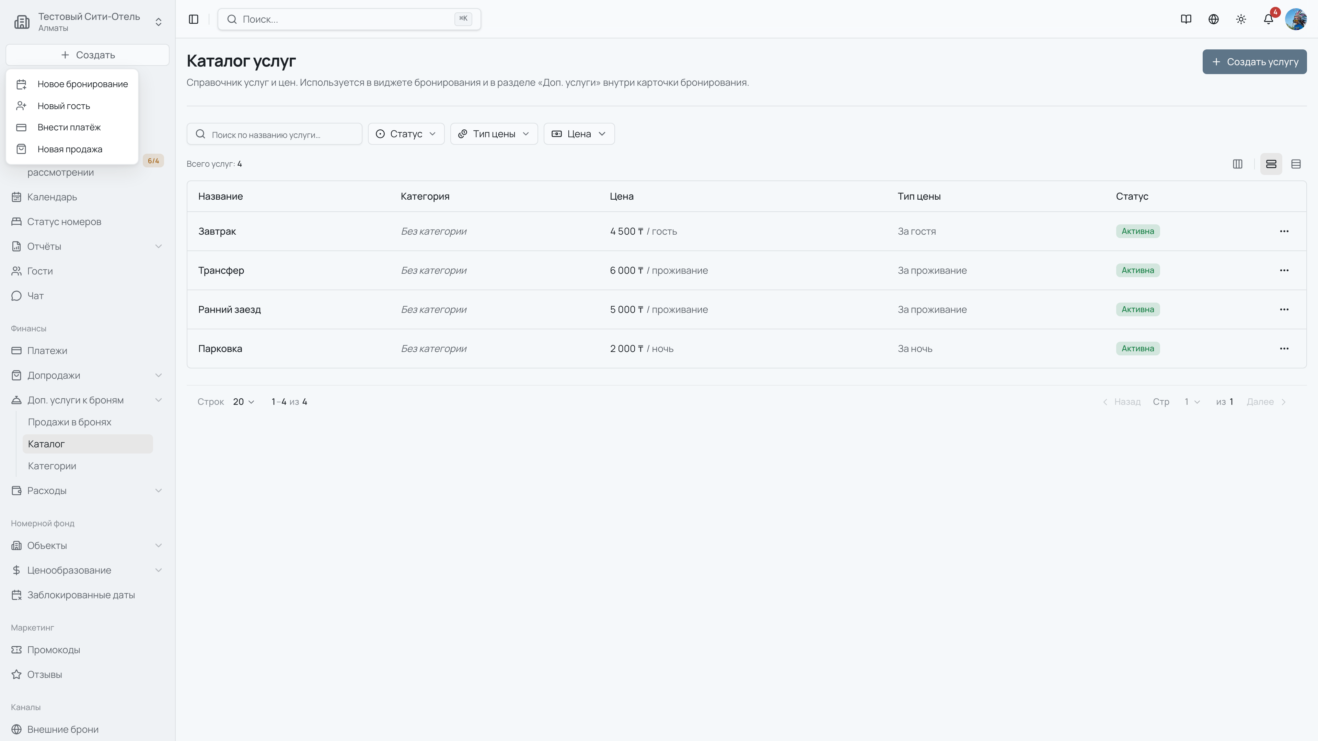The height and width of the screenshot is (741, 1318).
Task: Collapse Доп. услуги к броням section
Action: (x=87, y=400)
